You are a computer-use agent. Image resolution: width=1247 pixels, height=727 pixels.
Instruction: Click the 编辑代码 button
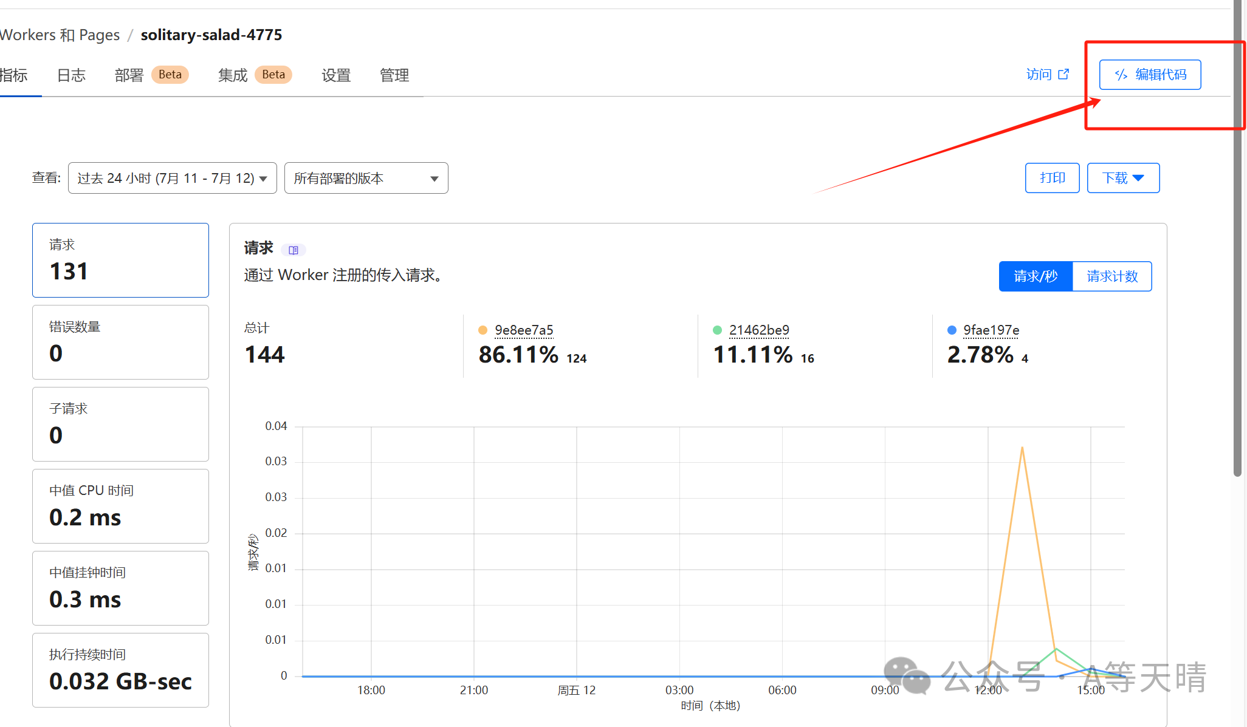click(1150, 75)
